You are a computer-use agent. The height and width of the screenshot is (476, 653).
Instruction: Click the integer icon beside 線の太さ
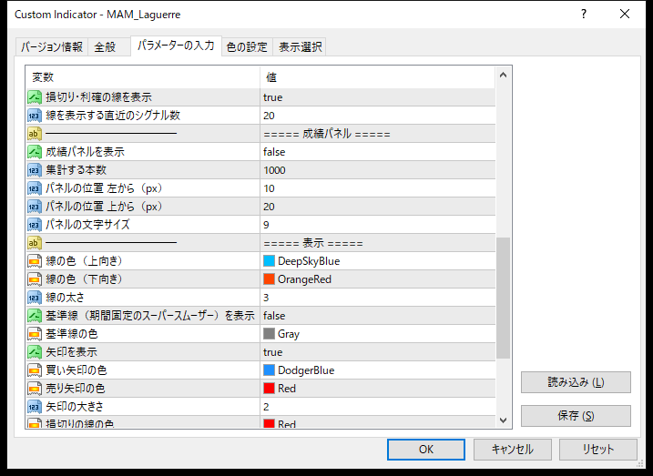35,298
